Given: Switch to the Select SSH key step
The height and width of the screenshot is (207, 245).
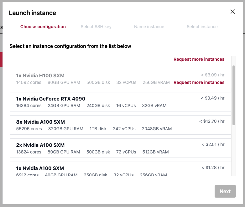Looking at the screenshot, I should (x=96, y=27).
